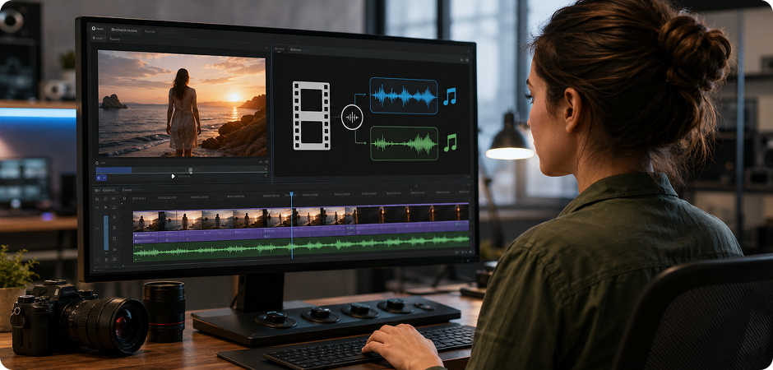
Task: Click the white film strip icon
Action: click(x=311, y=116)
